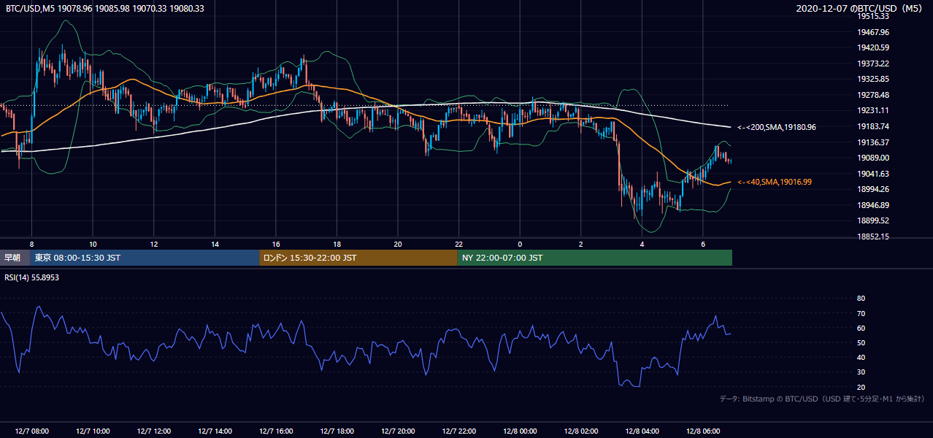Click the RSI scale value 80
Image resolution: width=933 pixels, height=438 pixels.
pos(861,299)
